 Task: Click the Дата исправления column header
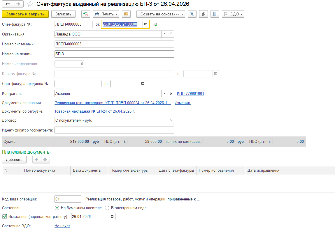(x=290, y=170)
